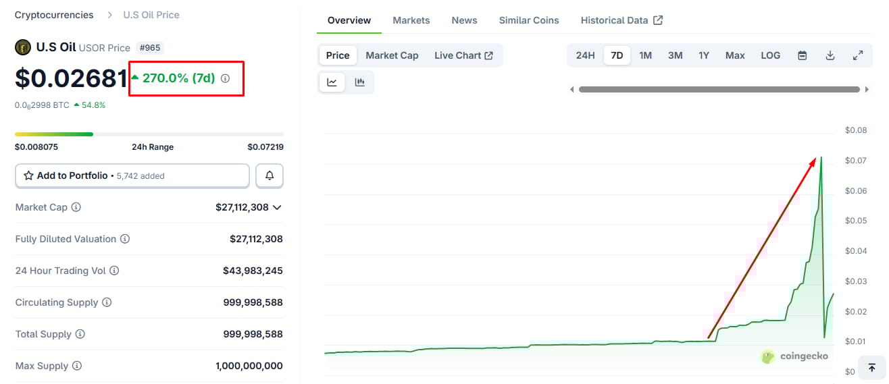Set chart range to 1Y
This screenshot has width=889, height=384.
[x=704, y=55]
